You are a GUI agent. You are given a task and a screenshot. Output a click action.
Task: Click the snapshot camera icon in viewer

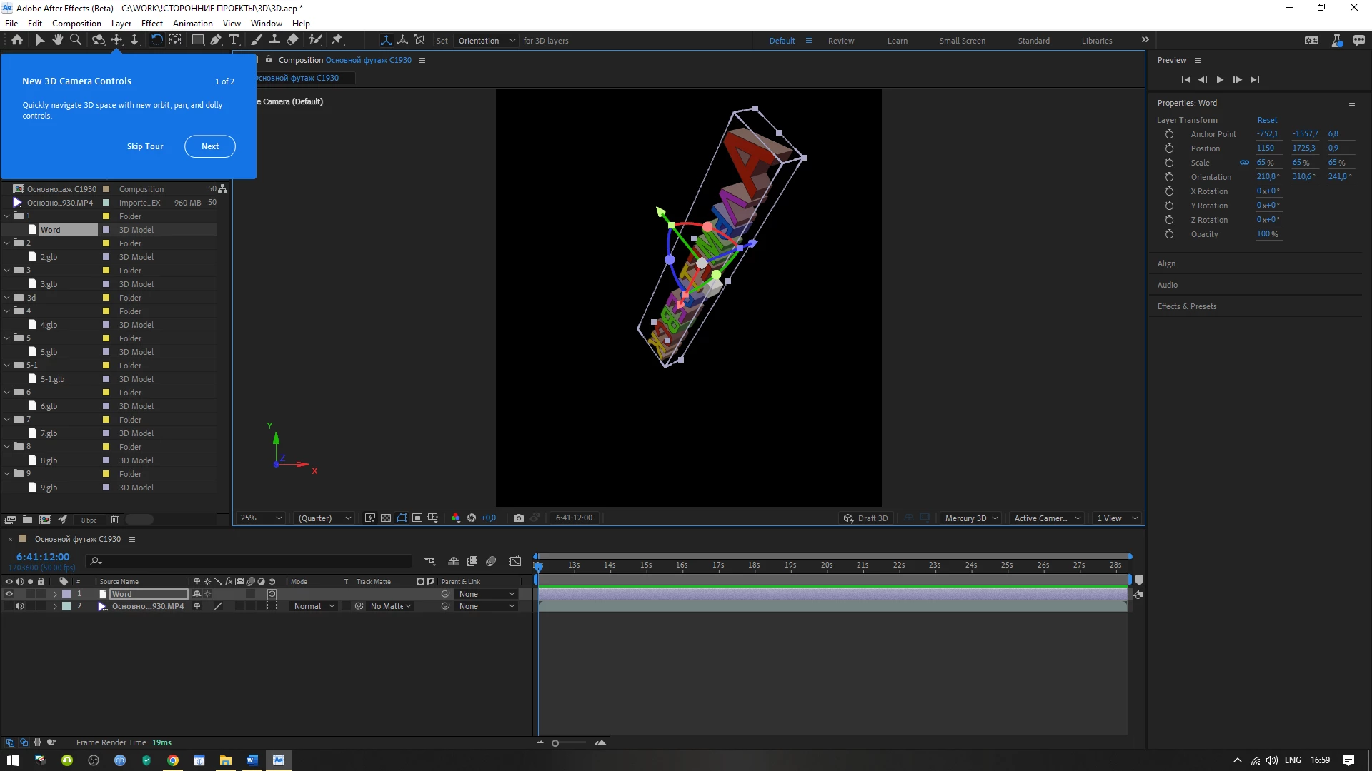coord(519,518)
